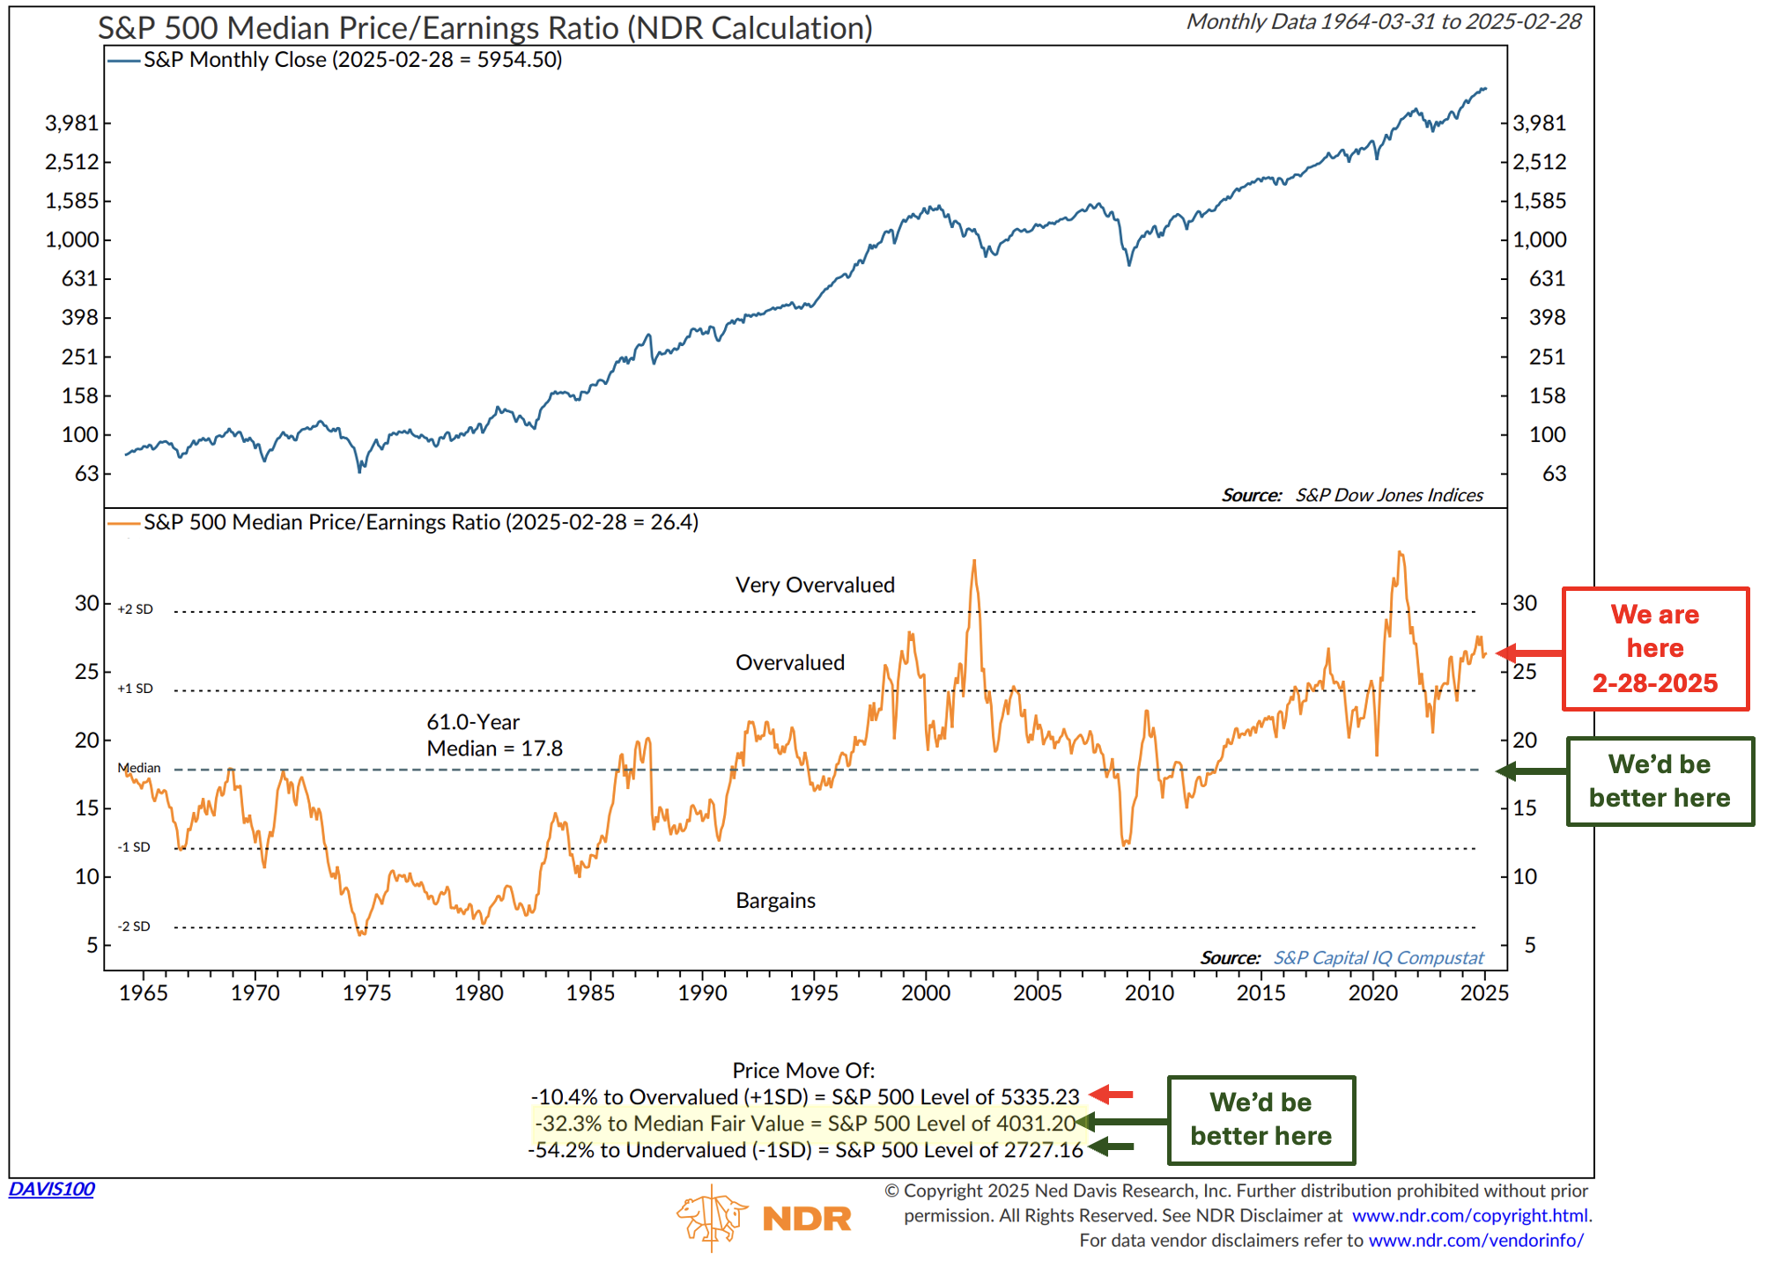Screen dimensions: 1767x1261
Task: Click the S&P Capital IQ Compustat source text
Action: (x=1379, y=957)
